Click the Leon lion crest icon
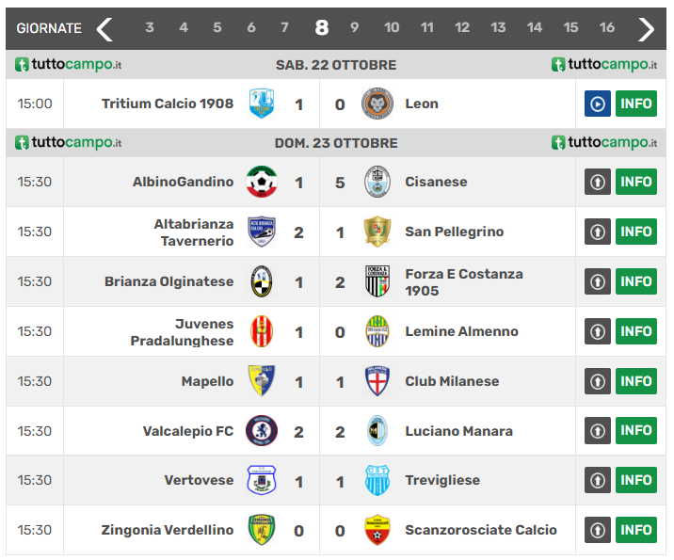The image size is (674, 560). 377,104
